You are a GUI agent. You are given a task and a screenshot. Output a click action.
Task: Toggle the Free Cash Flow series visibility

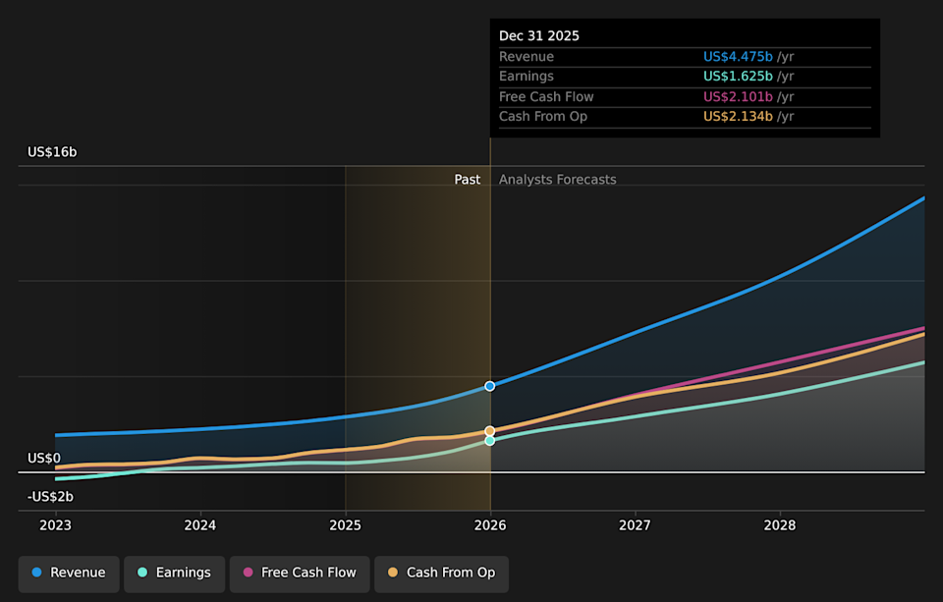[x=300, y=574]
